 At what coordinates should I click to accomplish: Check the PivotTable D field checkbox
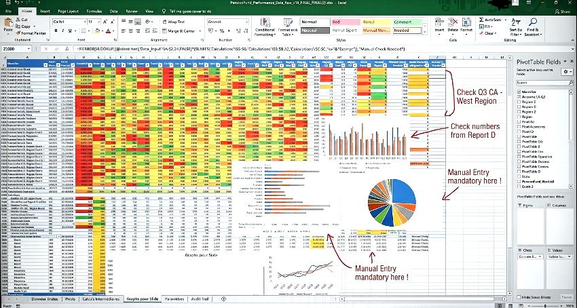coord(519,172)
